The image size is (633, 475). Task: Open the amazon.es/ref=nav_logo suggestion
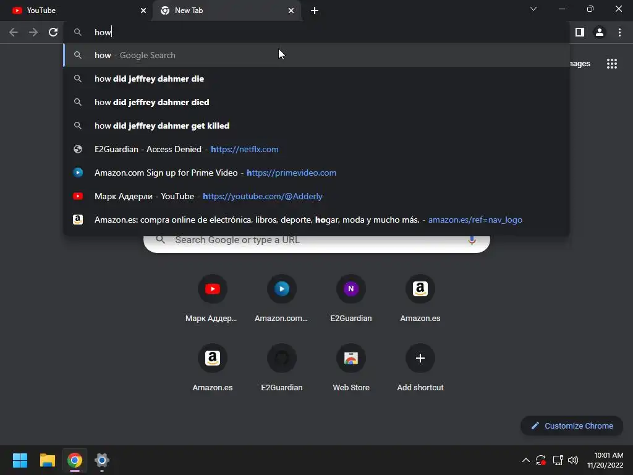[316, 220]
